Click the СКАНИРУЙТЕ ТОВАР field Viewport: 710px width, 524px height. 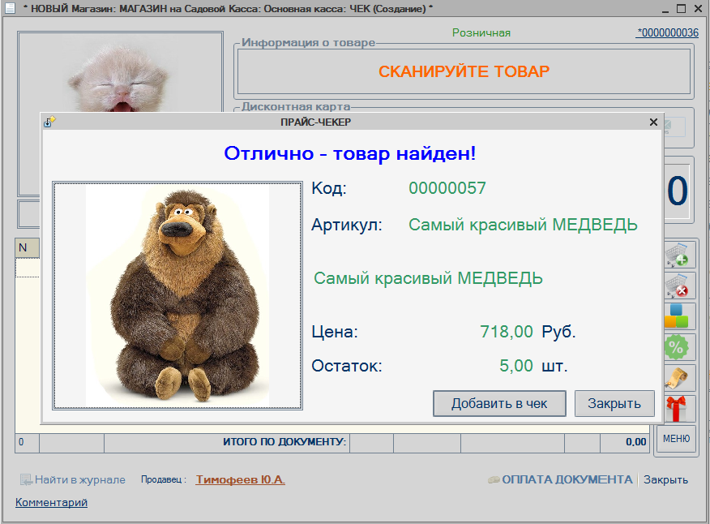pyautogui.click(x=464, y=71)
